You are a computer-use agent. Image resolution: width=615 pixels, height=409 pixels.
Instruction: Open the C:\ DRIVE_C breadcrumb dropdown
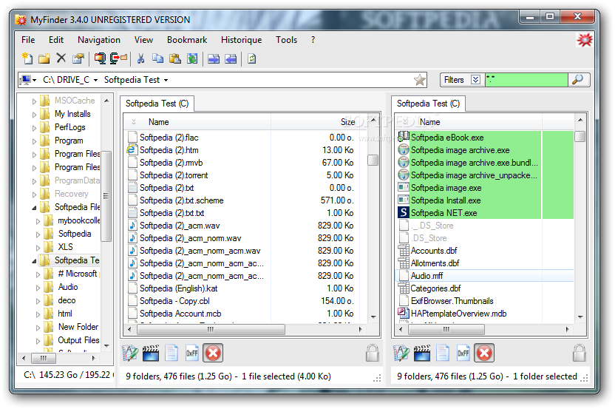[95, 80]
